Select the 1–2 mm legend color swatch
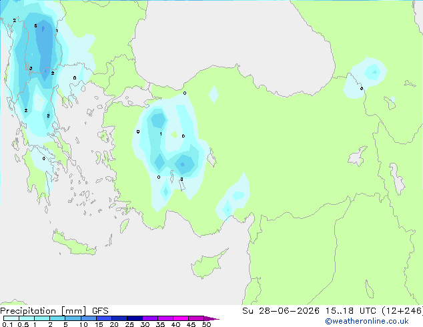This screenshot has height=327, width=423. (42, 318)
